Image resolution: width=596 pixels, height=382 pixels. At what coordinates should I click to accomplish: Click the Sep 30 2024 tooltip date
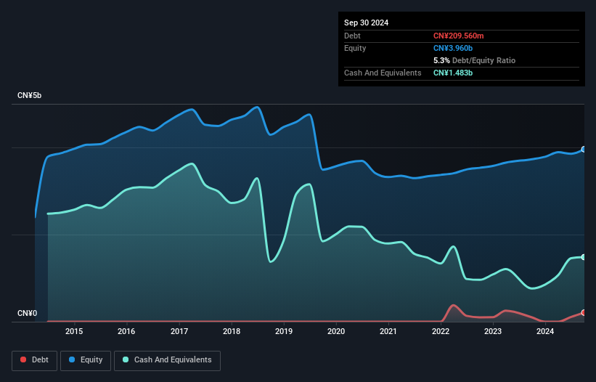367,23
